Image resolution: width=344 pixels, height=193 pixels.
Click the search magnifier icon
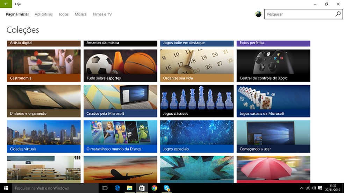click(338, 14)
